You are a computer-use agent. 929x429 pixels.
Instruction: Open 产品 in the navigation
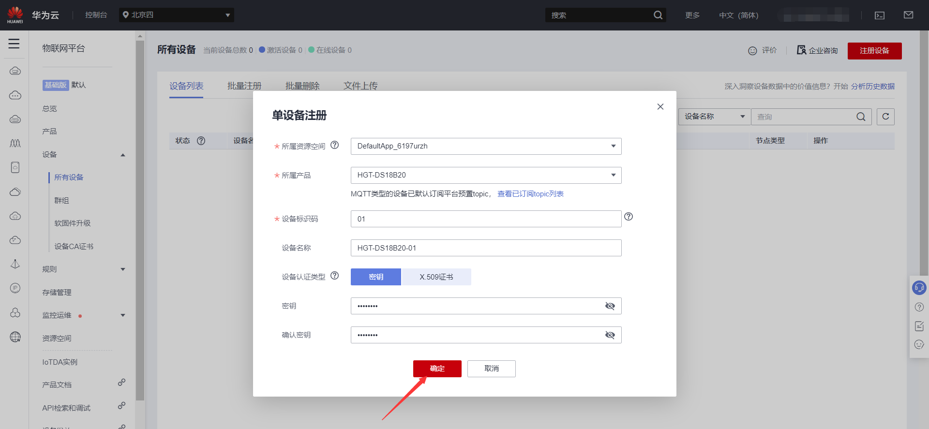coord(49,131)
